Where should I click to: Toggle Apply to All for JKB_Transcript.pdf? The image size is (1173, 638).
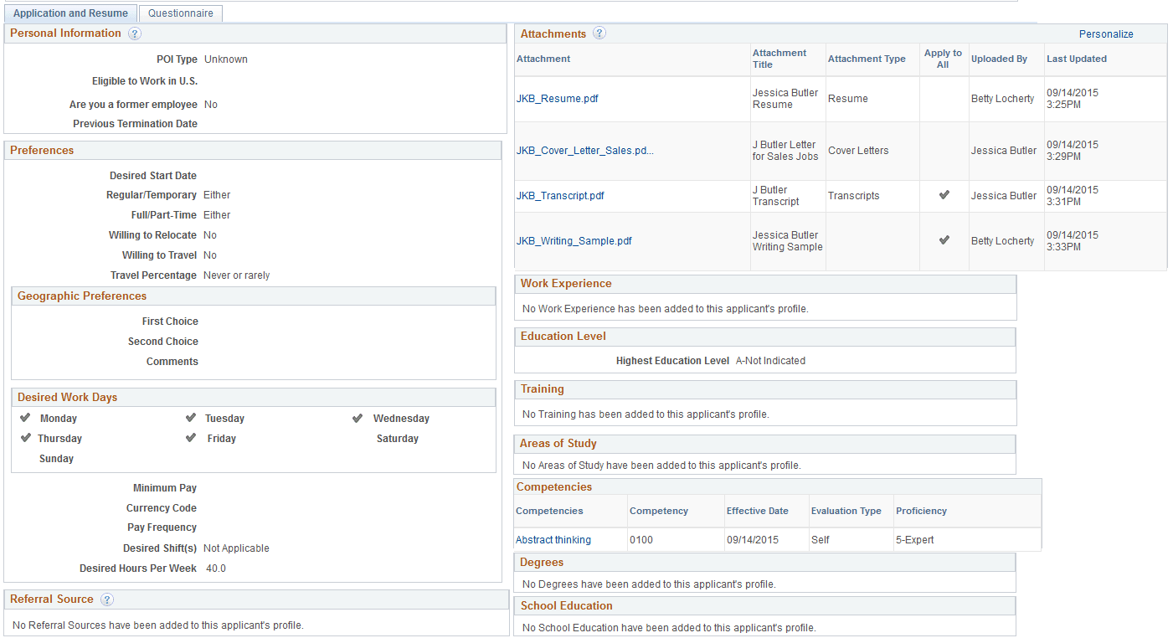tap(944, 195)
